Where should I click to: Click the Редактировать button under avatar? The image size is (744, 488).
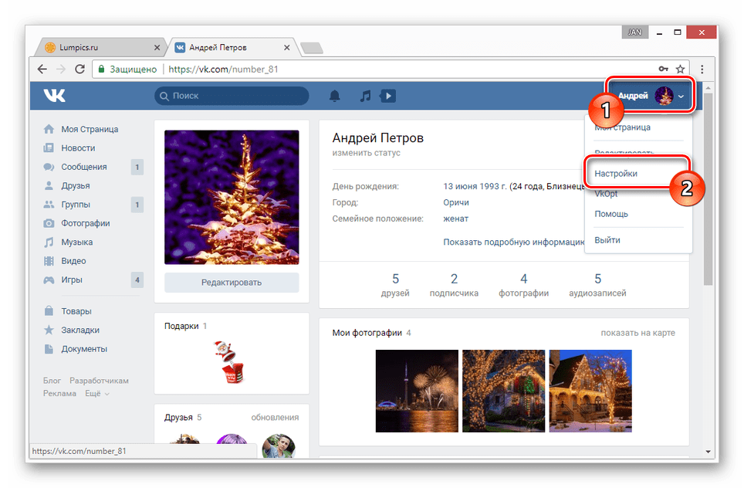232,283
